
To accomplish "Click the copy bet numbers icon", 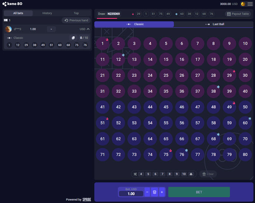I will click(73, 38).
